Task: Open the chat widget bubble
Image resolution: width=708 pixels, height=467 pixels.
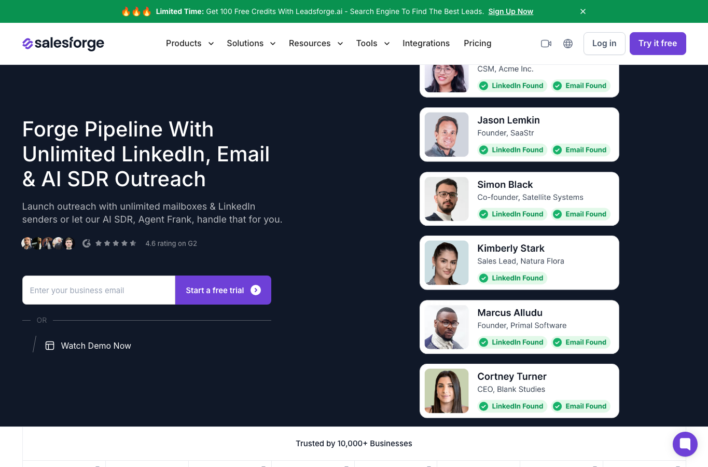Action: point(685,444)
